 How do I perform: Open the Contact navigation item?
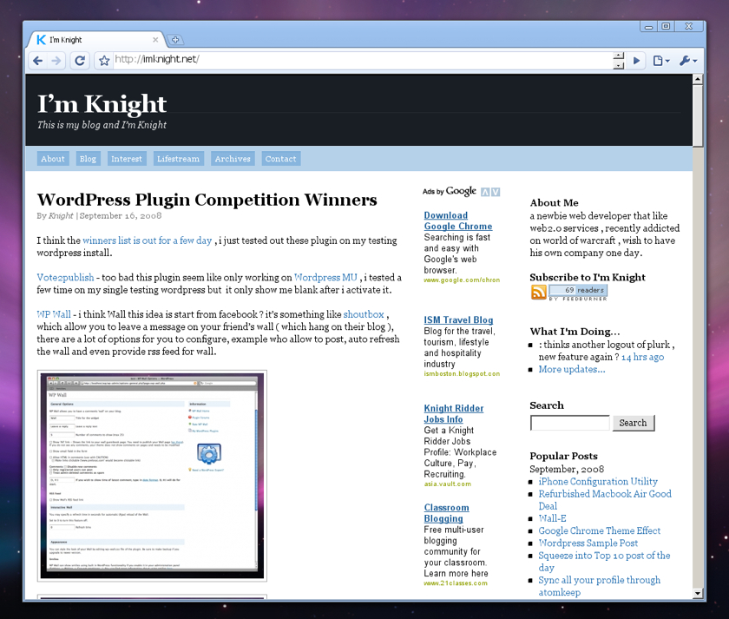click(x=281, y=159)
